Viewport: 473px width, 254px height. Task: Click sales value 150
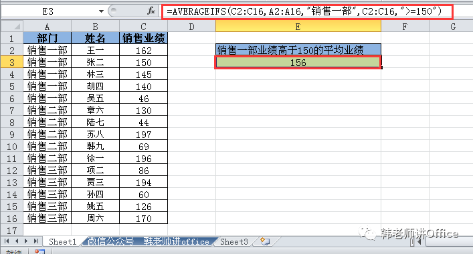(144, 62)
